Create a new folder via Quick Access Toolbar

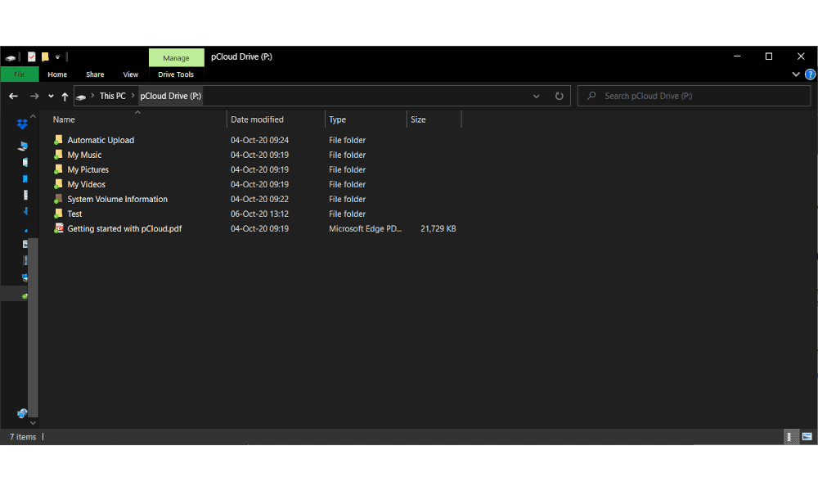click(45, 57)
